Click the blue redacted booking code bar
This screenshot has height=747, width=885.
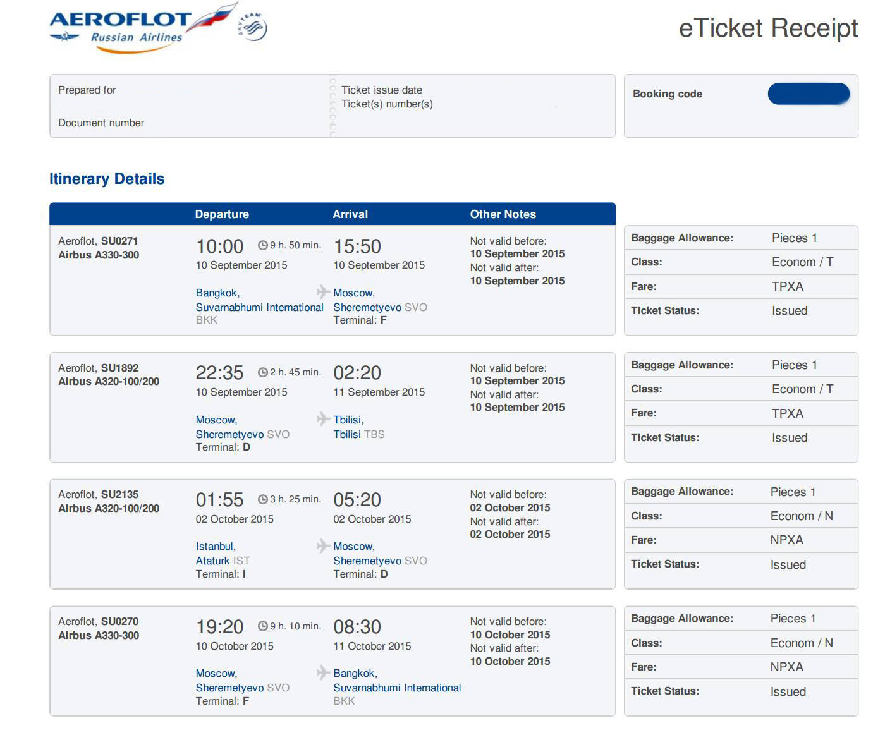809,94
